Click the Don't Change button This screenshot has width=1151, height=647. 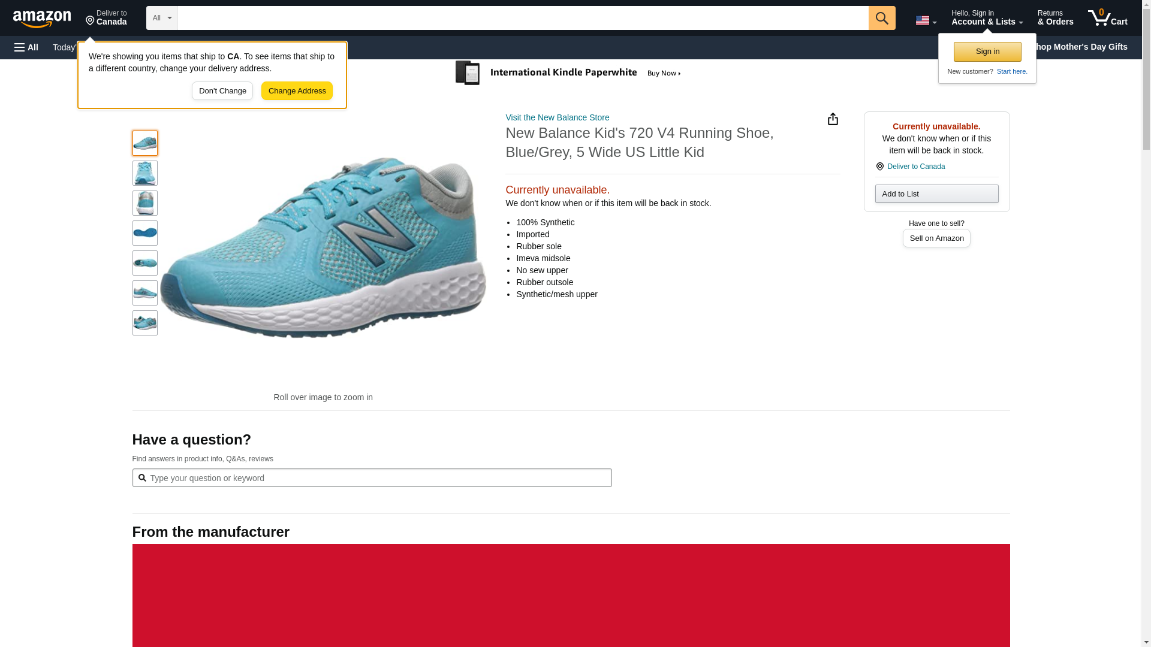point(222,91)
